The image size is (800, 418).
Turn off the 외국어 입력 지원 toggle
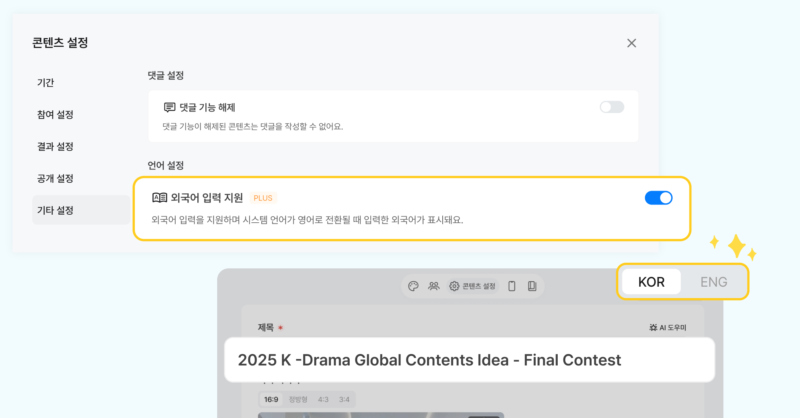click(x=658, y=198)
